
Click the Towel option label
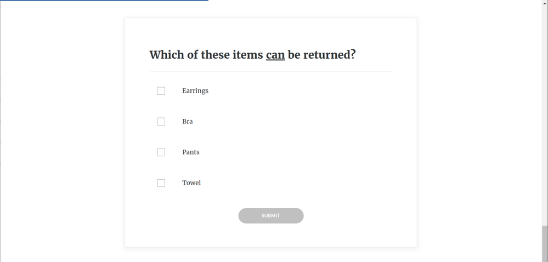(191, 183)
